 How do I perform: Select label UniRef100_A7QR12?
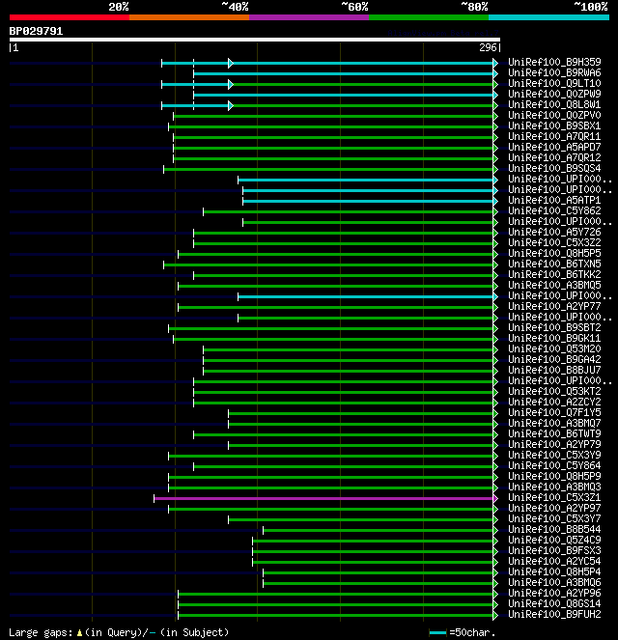coord(554,157)
